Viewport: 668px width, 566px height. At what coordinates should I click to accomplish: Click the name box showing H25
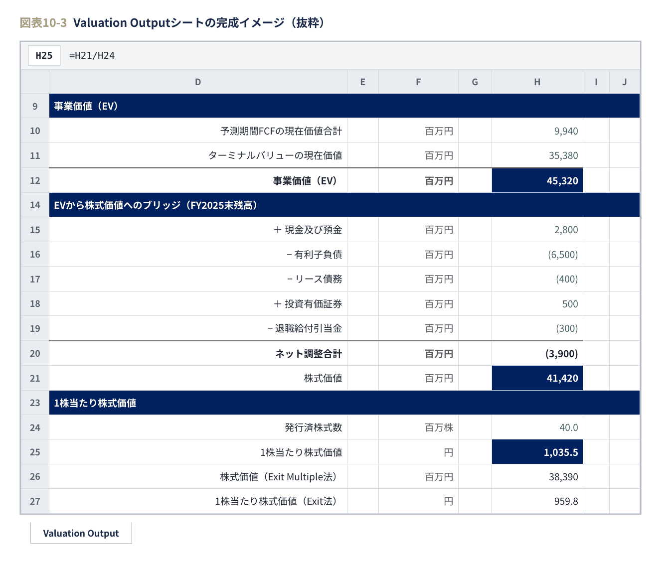[44, 55]
